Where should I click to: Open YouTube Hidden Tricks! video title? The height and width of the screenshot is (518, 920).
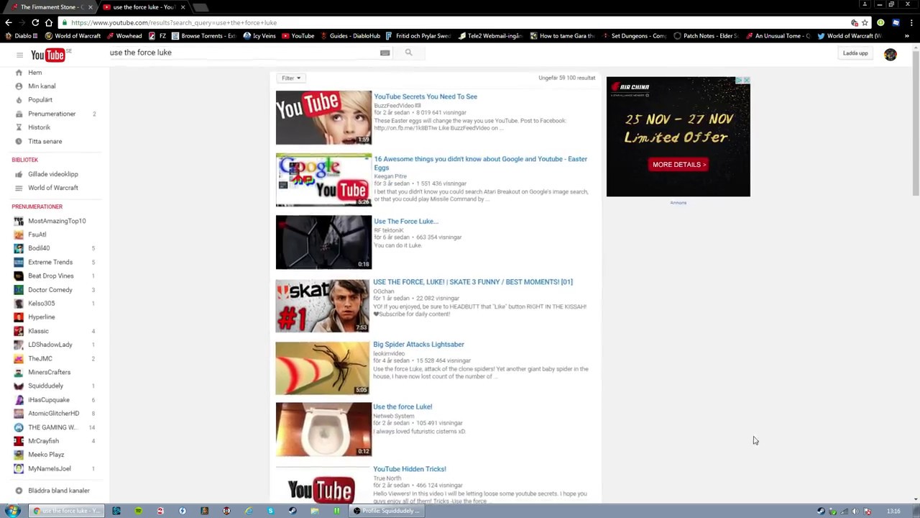pos(410,469)
